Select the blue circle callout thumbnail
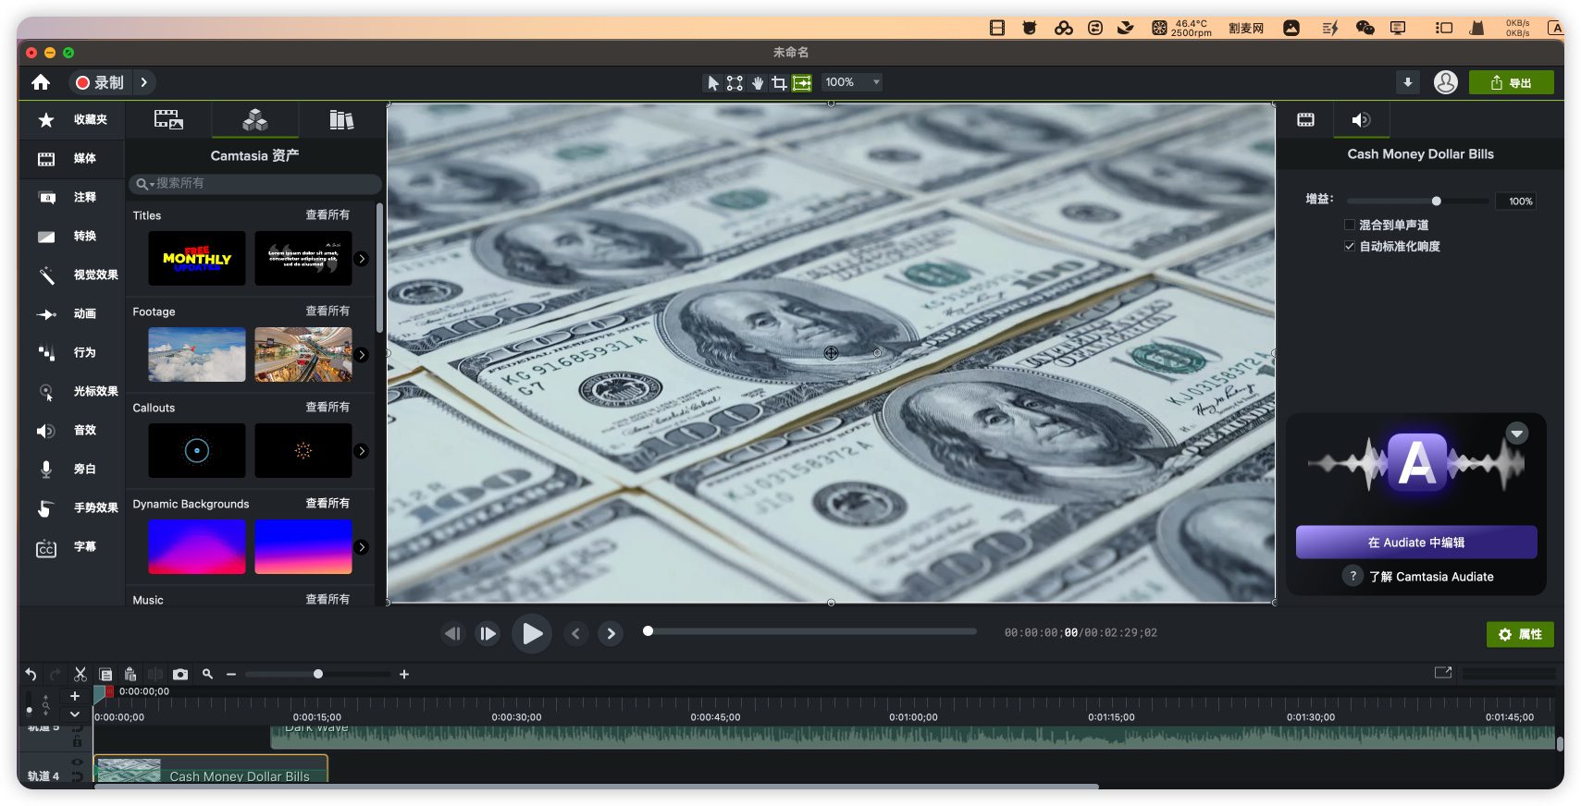The image size is (1581, 806). coord(197,450)
